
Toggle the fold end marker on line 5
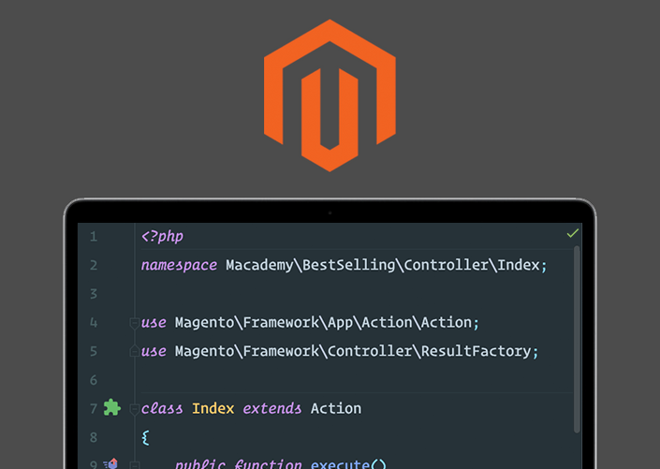134,351
